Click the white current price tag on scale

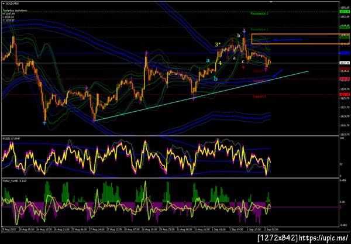tap(345, 63)
